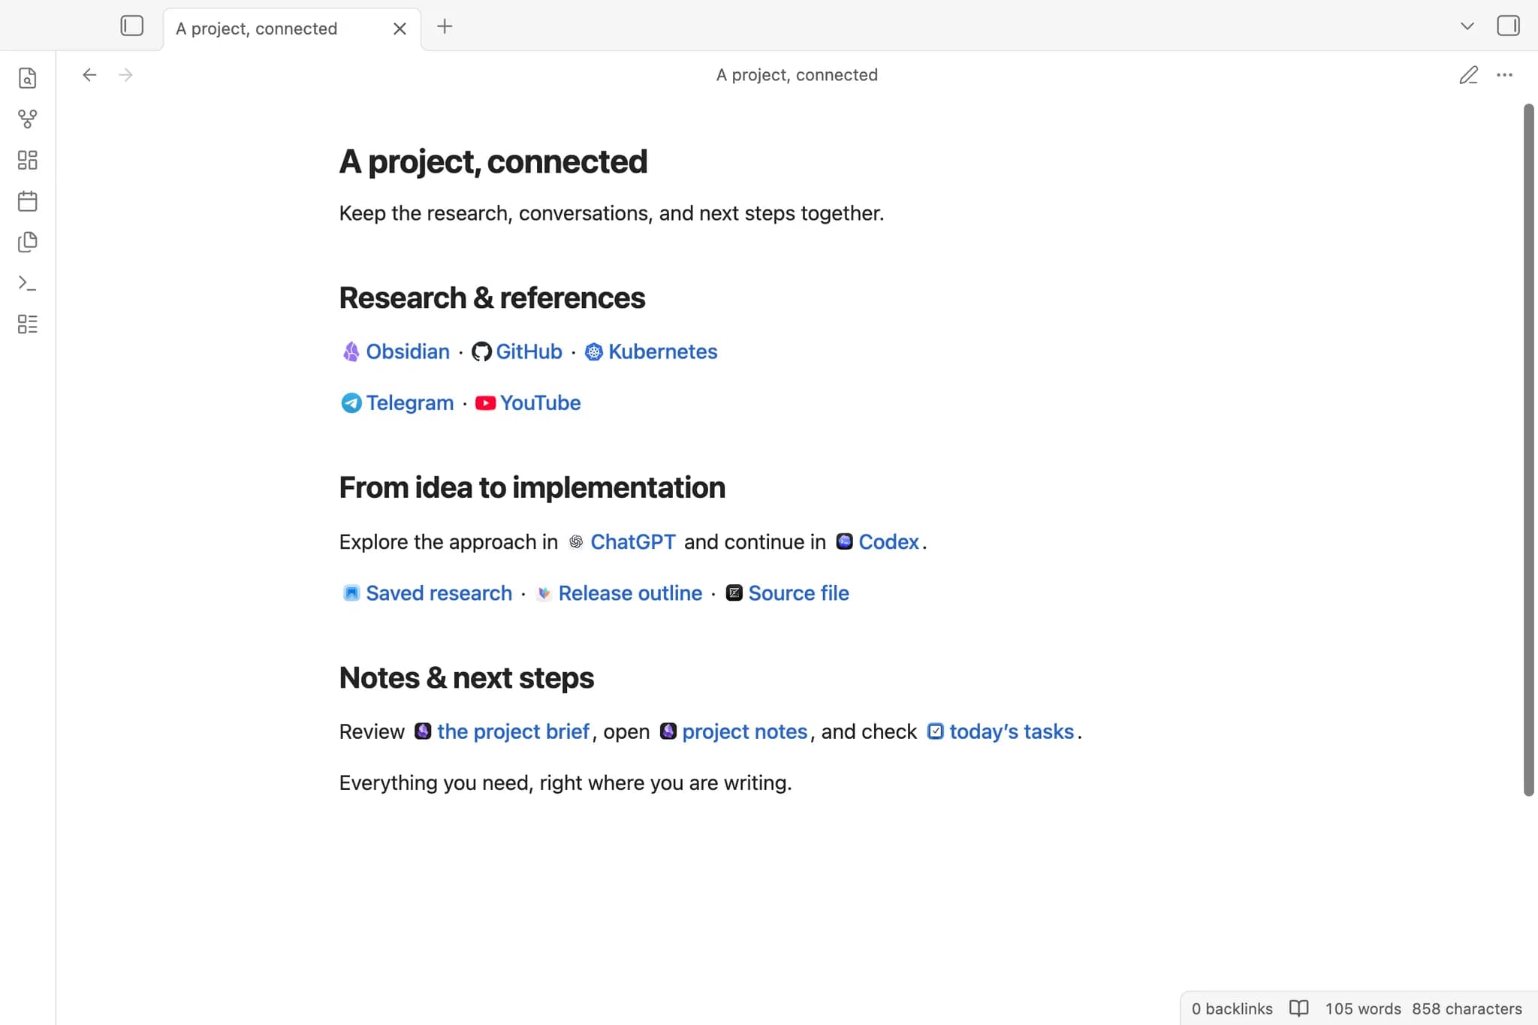The height and width of the screenshot is (1025, 1538).
Task: Add a new tab with plus button
Action: pos(445,27)
